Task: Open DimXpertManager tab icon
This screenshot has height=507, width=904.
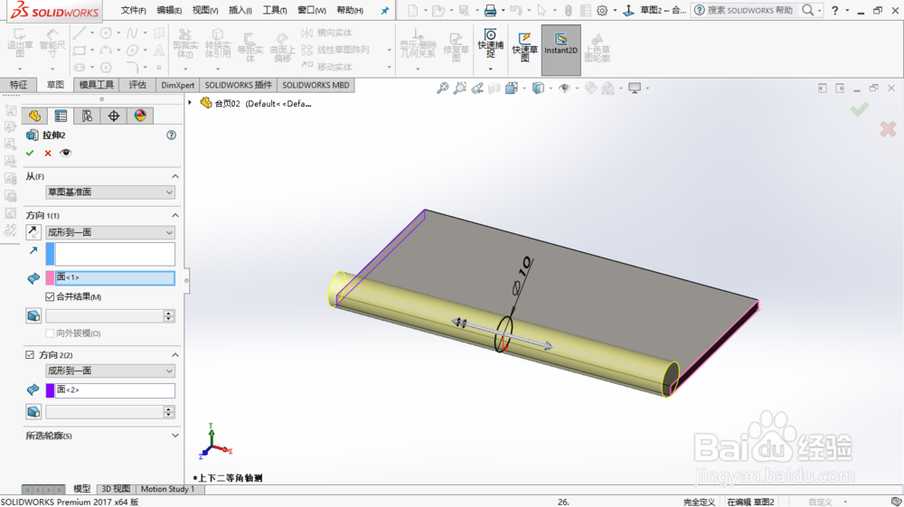Action: point(114,116)
